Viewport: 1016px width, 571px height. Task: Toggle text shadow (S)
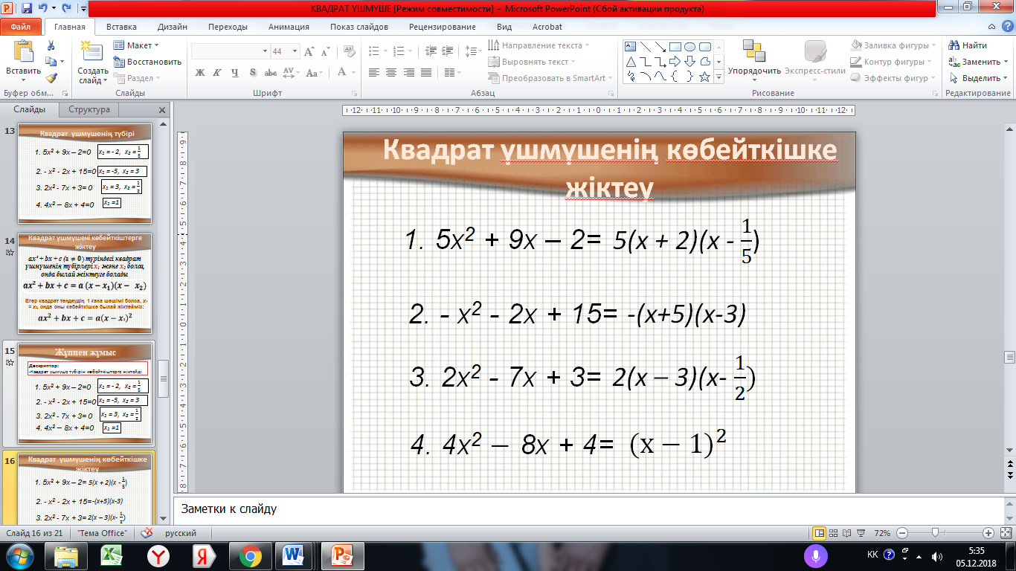[253, 72]
